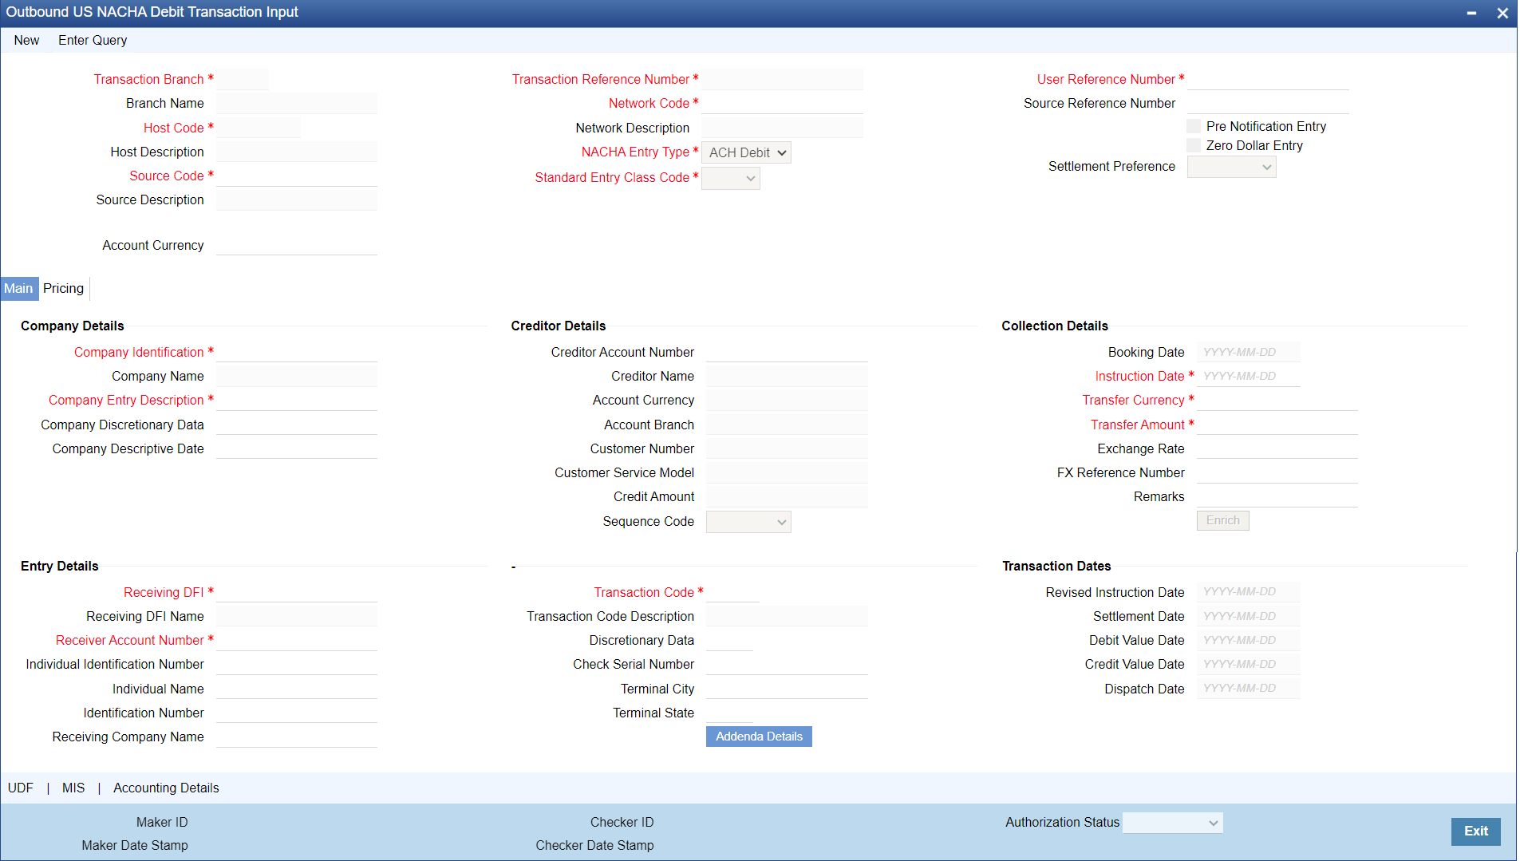
Task: Click the Settlement Date field
Action: click(1248, 617)
